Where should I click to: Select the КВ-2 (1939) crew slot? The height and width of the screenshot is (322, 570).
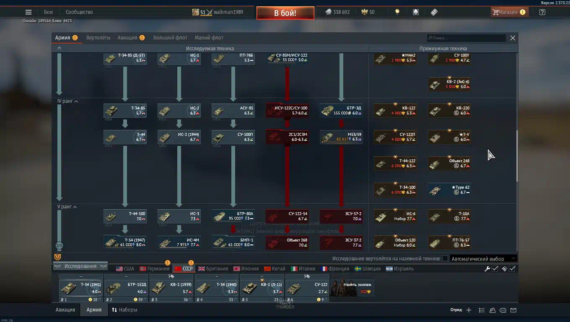(171, 288)
